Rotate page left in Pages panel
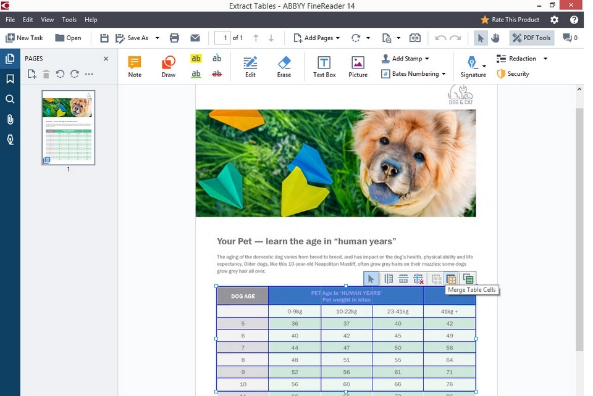This screenshot has height=396, width=593. click(60, 74)
